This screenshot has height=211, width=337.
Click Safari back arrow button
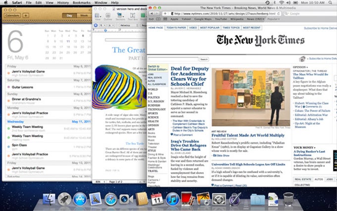click(152, 13)
